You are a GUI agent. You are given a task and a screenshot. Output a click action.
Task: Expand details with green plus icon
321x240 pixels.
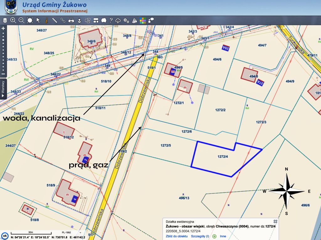coord(214,236)
